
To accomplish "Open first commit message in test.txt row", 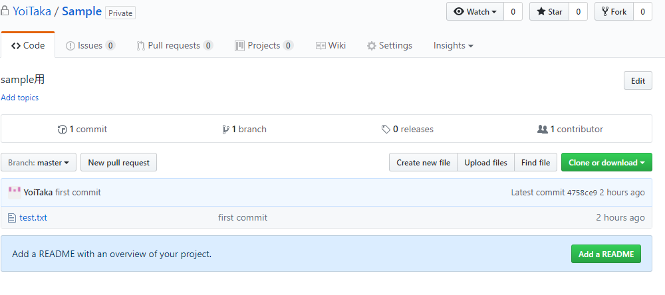I will 243,217.
